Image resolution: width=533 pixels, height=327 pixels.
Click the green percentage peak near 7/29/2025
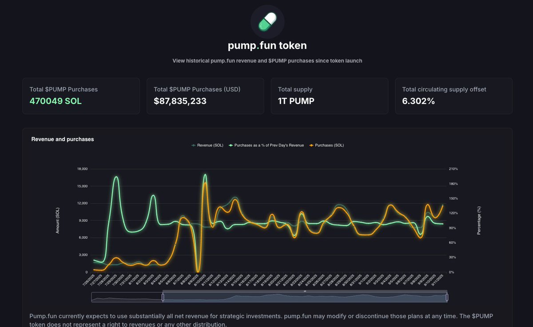116,177
